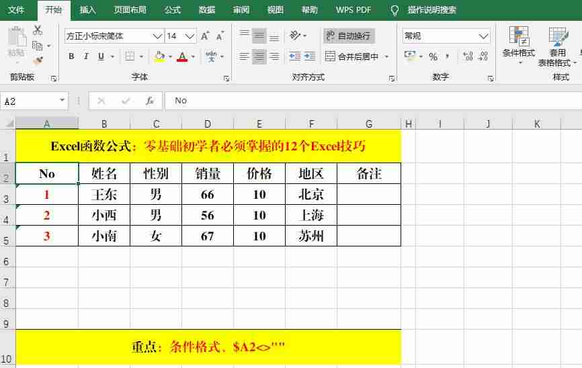Open borders dropdown arrow
582x368 pixels.
click(141, 57)
